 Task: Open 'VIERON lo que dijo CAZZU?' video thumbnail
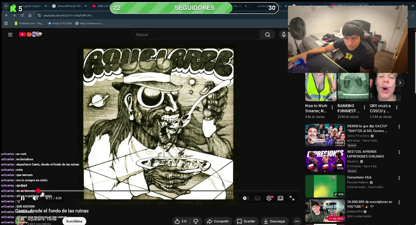(x=325, y=135)
